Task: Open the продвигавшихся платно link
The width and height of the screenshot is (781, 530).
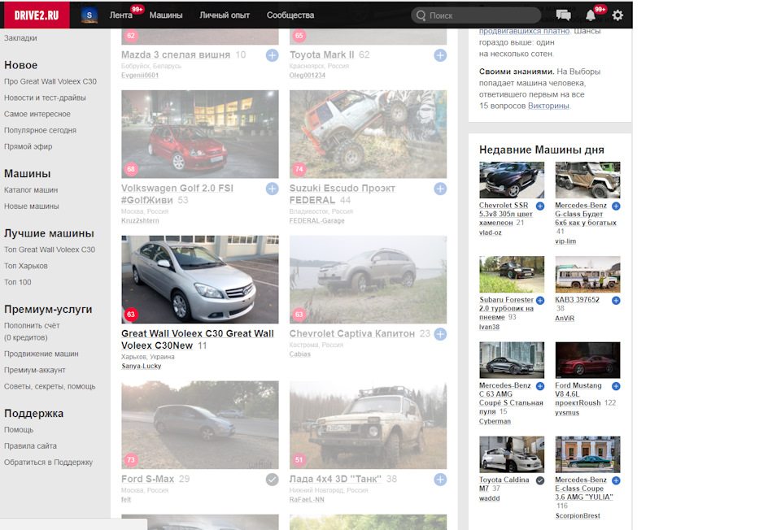Action: click(525, 31)
